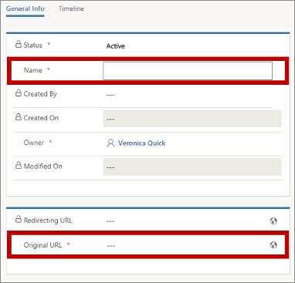Click the Active status value

[x=116, y=46]
